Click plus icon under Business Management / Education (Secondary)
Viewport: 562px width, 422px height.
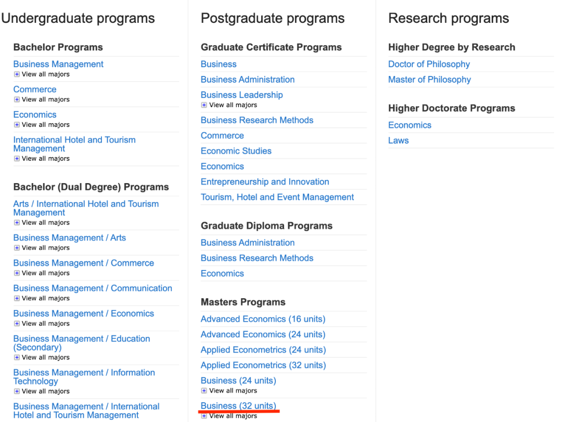point(17,357)
